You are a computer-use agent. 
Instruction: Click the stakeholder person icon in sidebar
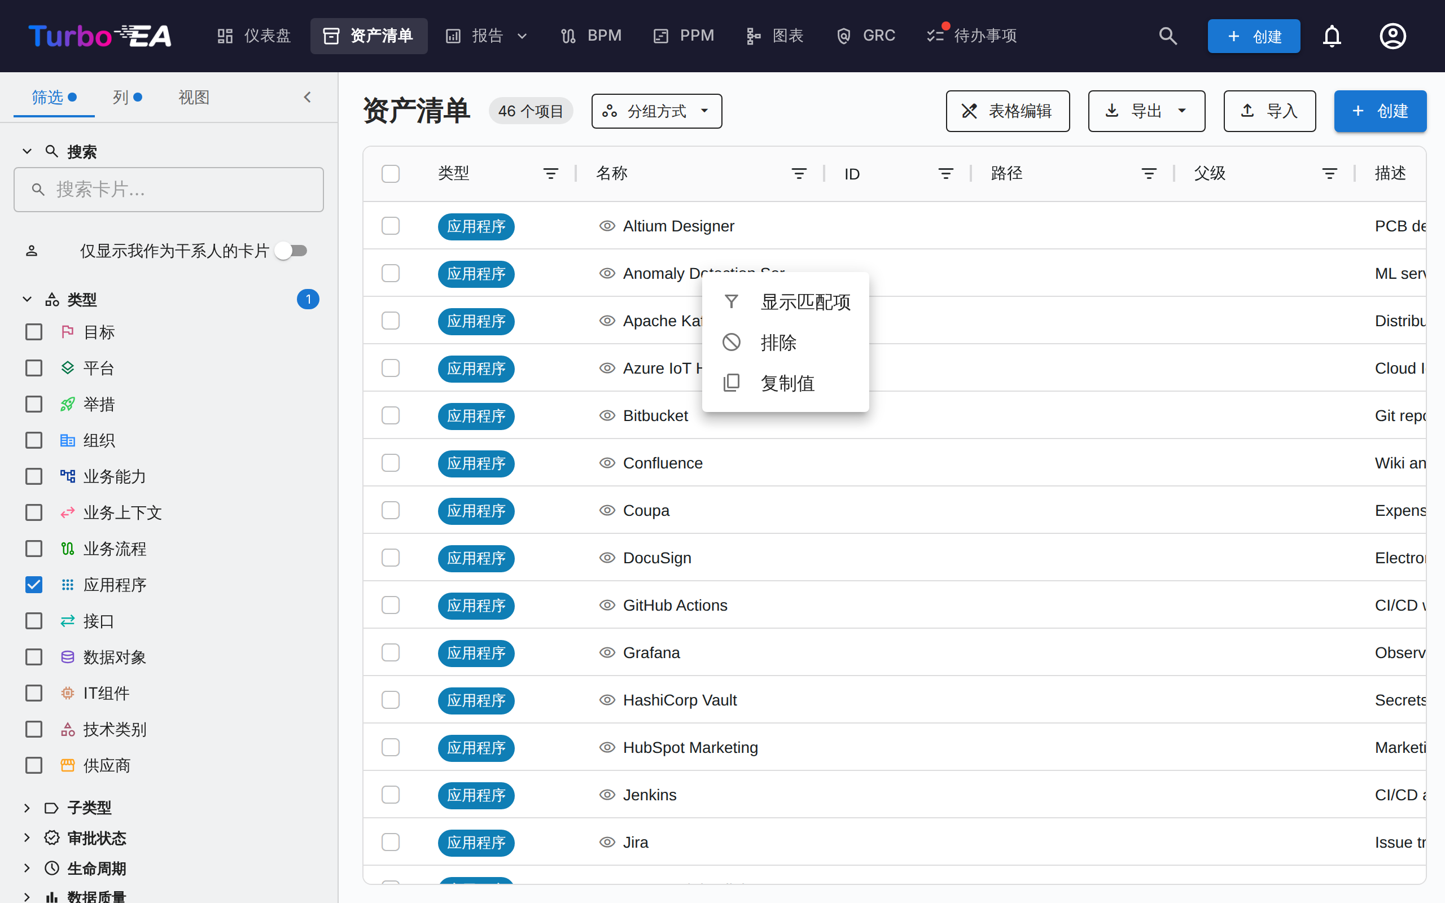click(32, 251)
